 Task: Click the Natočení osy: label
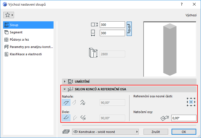pyautogui.click(x=143, y=112)
